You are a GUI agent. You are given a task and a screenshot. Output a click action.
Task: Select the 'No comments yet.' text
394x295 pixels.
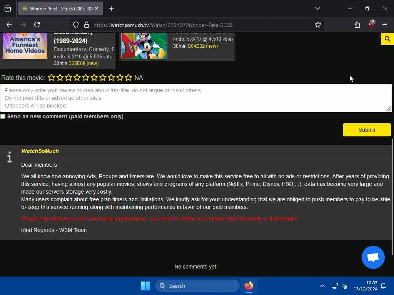click(196, 267)
